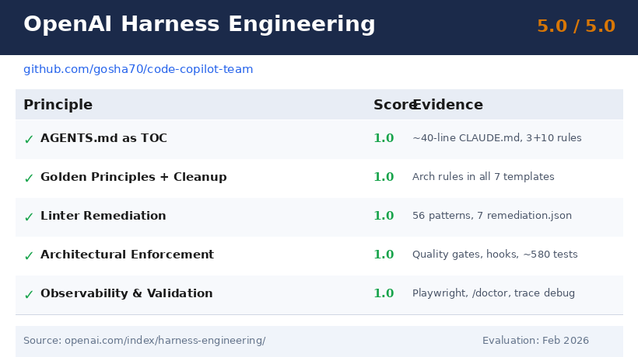
Task: Click the OpenAI Harness Engineering title
Action: click(x=199, y=24)
